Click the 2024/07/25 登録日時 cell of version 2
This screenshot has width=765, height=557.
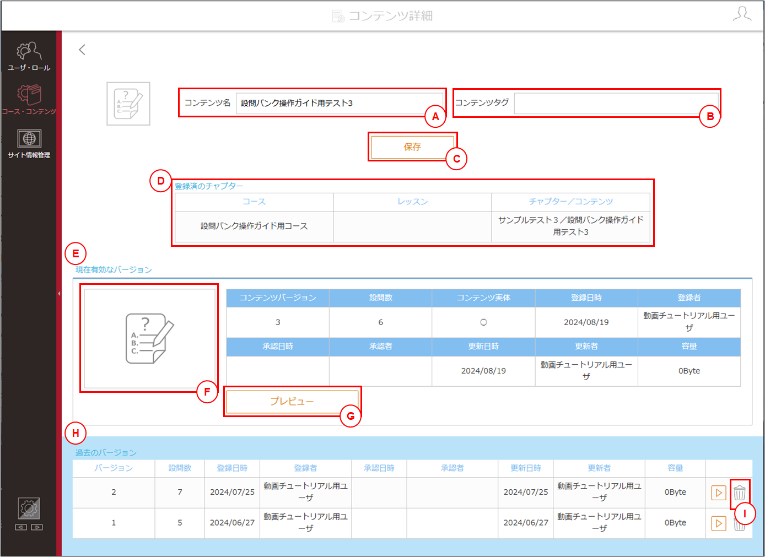tap(232, 493)
